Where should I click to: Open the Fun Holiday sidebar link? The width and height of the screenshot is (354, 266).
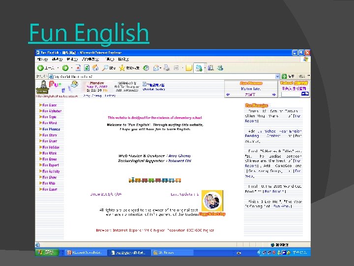coord(51,147)
